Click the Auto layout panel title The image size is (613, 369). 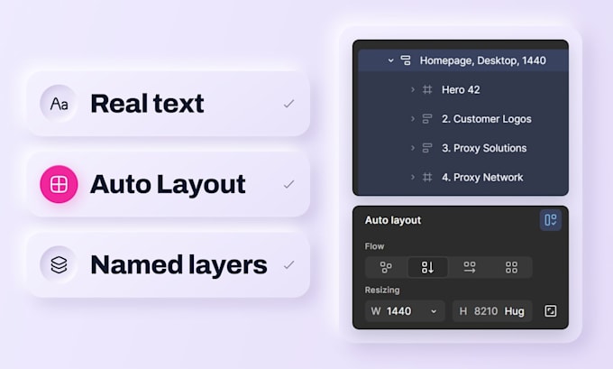(393, 220)
